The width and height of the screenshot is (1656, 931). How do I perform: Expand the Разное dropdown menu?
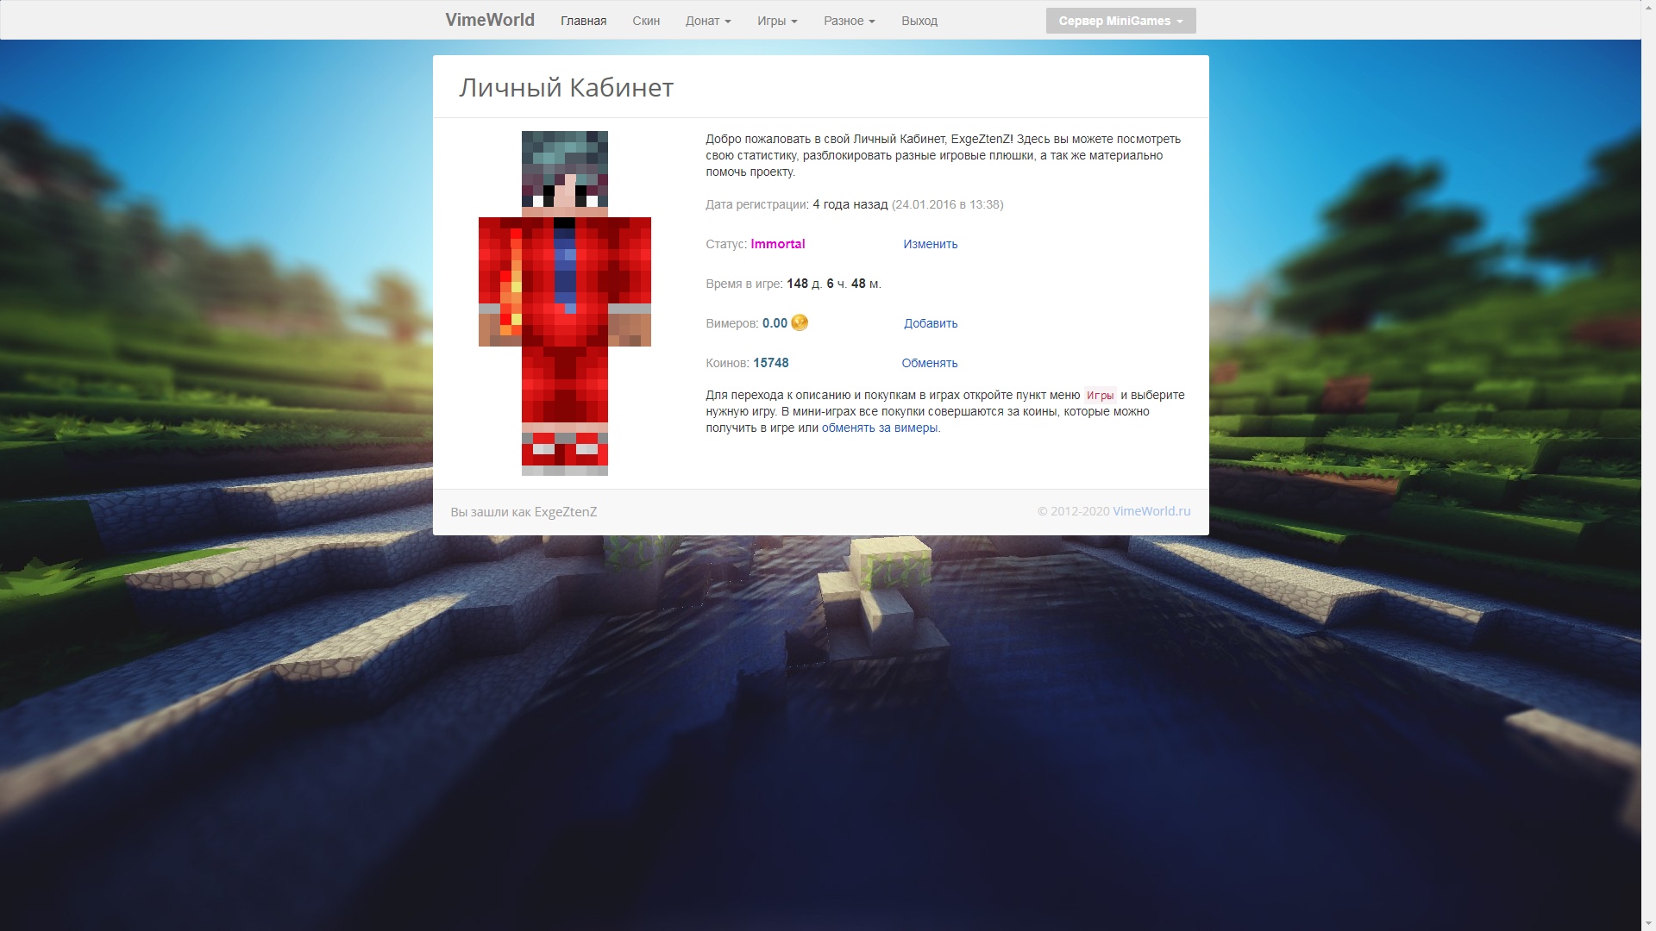click(x=849, y=21)
